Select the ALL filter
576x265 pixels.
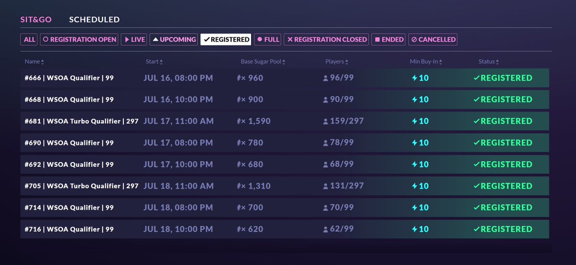29,39
